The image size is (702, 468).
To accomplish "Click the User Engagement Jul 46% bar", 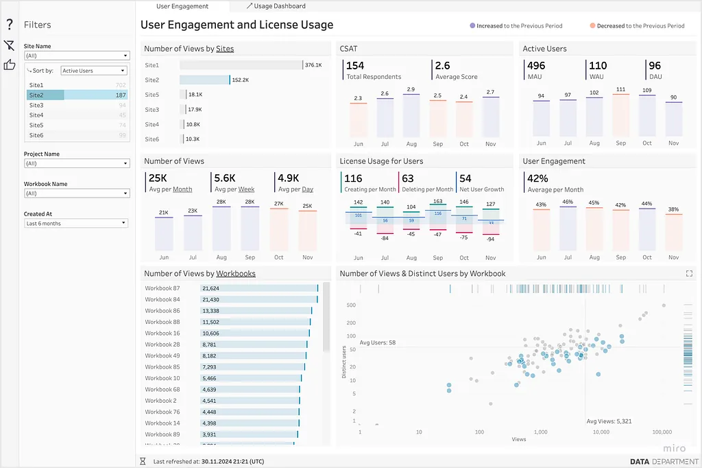I will click(568, 229).
